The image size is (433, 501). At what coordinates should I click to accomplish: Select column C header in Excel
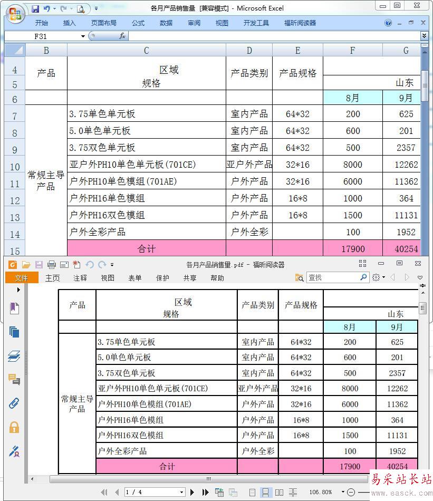click(147, 51)
